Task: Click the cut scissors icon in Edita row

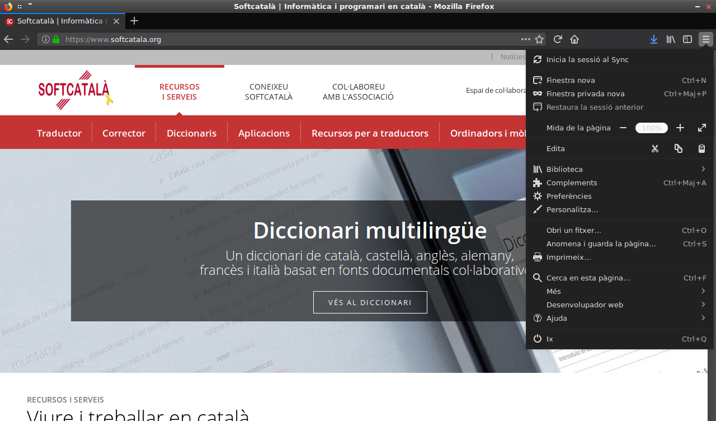Action: click(x=655, y=148)
